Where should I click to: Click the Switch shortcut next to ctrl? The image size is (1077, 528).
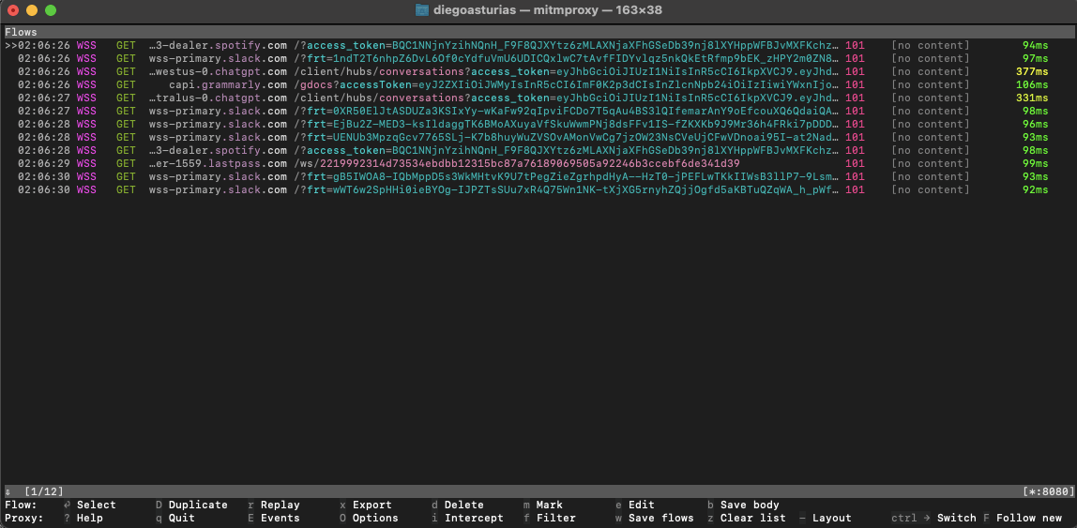point(957,518)
